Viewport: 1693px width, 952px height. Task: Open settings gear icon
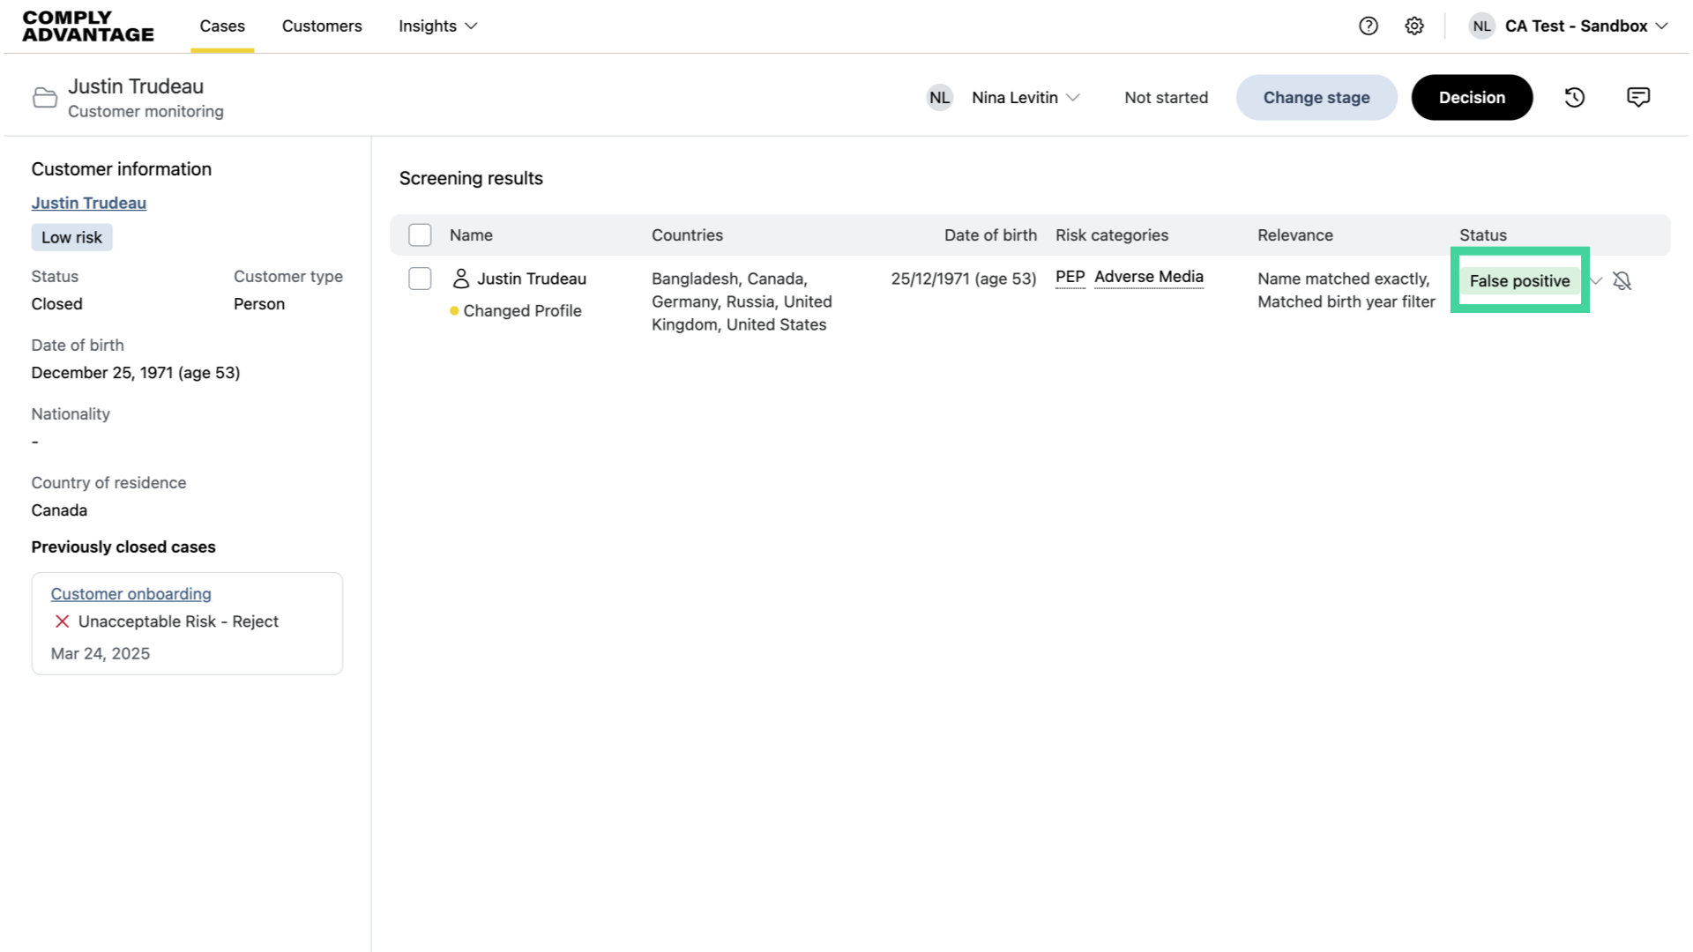(x=1414, y=26)
